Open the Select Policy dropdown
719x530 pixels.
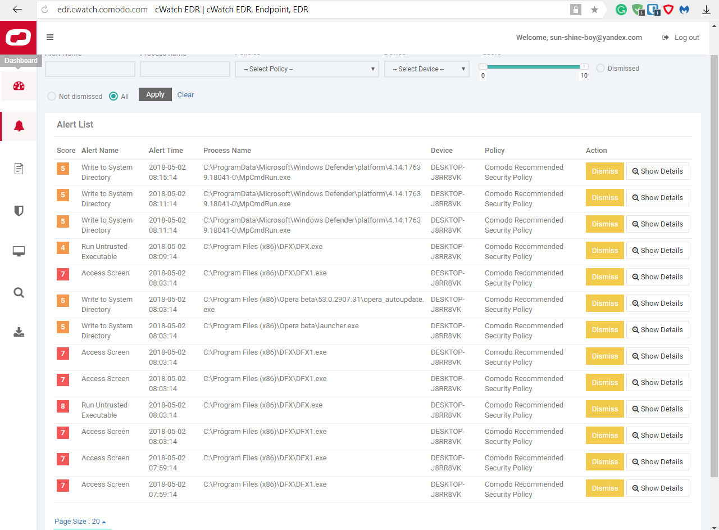click(306, 69)
